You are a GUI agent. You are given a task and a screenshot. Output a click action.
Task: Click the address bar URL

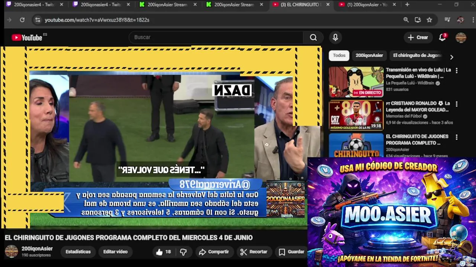click(97, 20)
